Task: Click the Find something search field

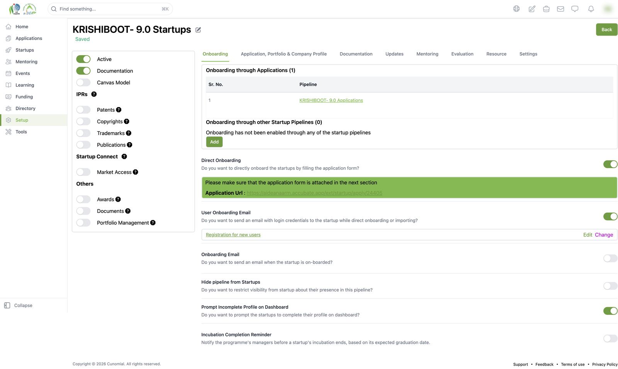Action: tap(110, 9)
